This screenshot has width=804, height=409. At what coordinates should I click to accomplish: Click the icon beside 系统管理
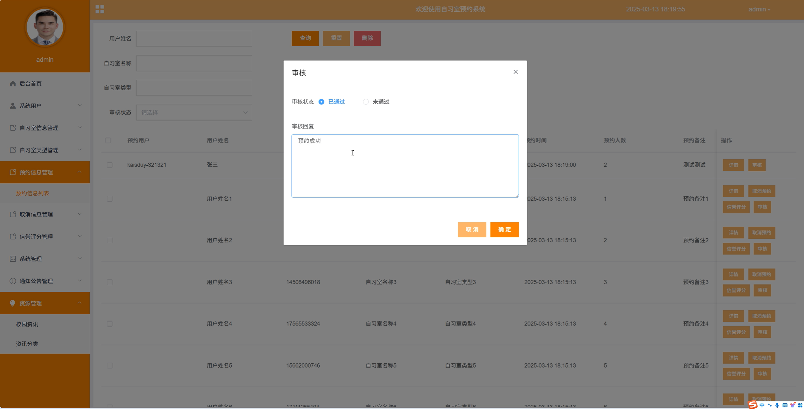click(x=13, y=259)
